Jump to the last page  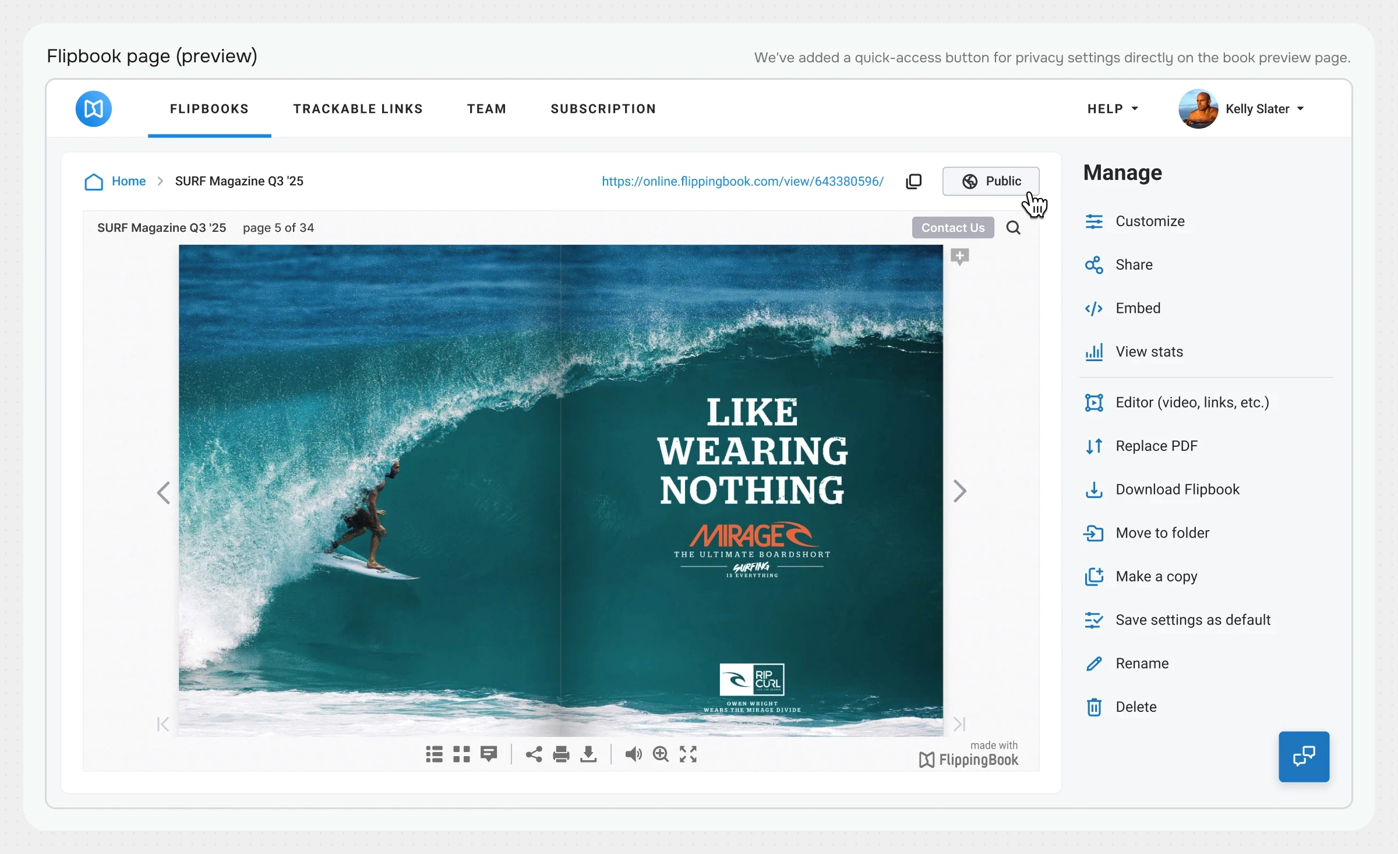[959, 724]
